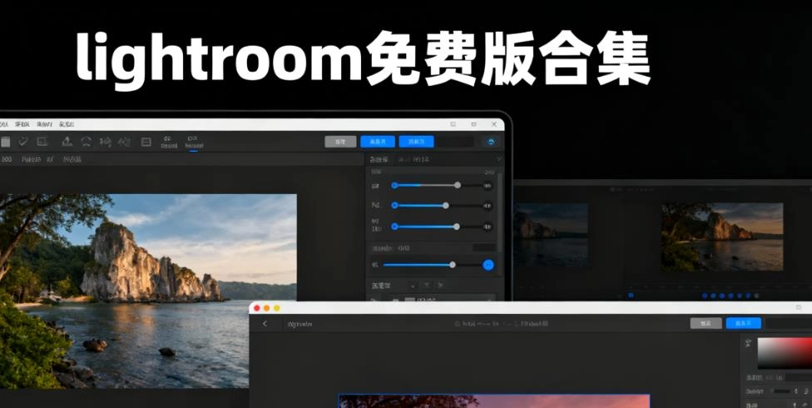Click the blue round icon at the toolbar's right end
The width and height of the screenshot is (812, 408).
pos(491,142)
